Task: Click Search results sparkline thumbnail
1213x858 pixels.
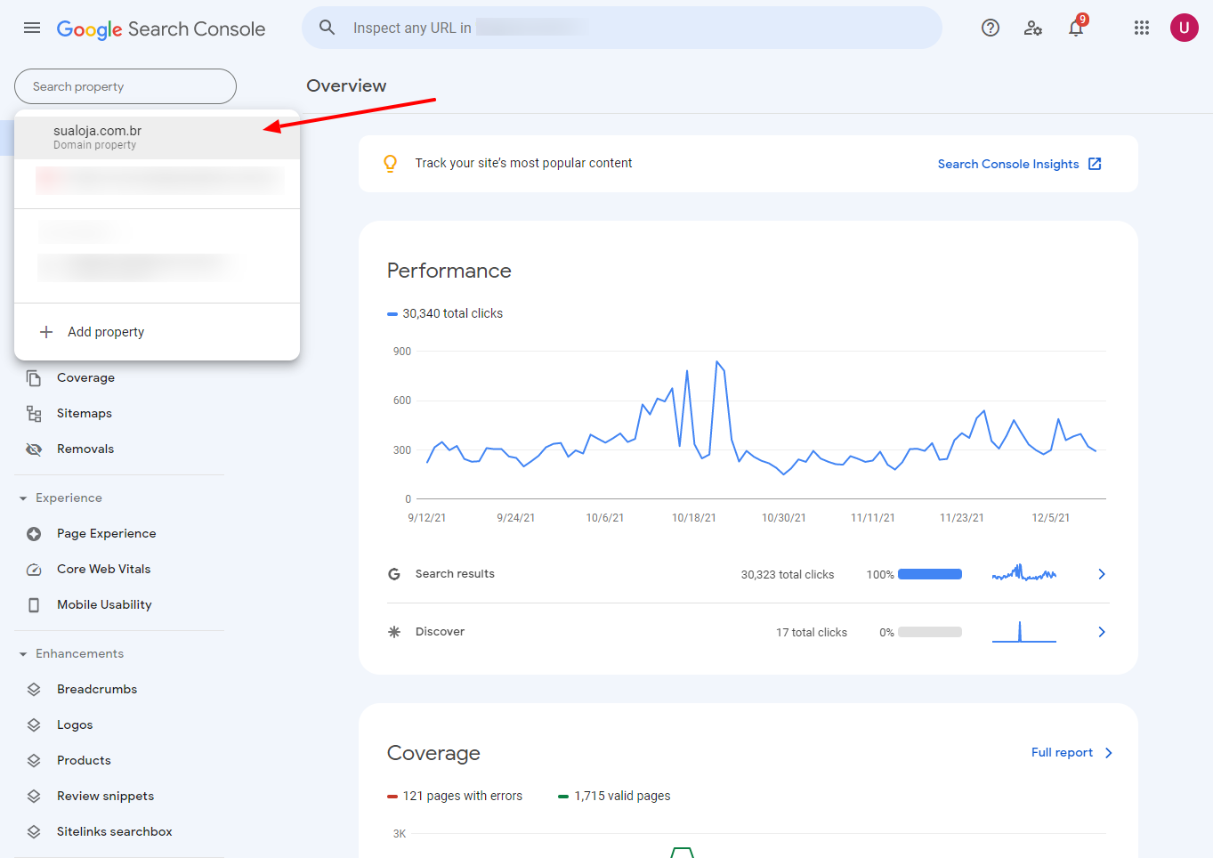Action: point(1024,572)
